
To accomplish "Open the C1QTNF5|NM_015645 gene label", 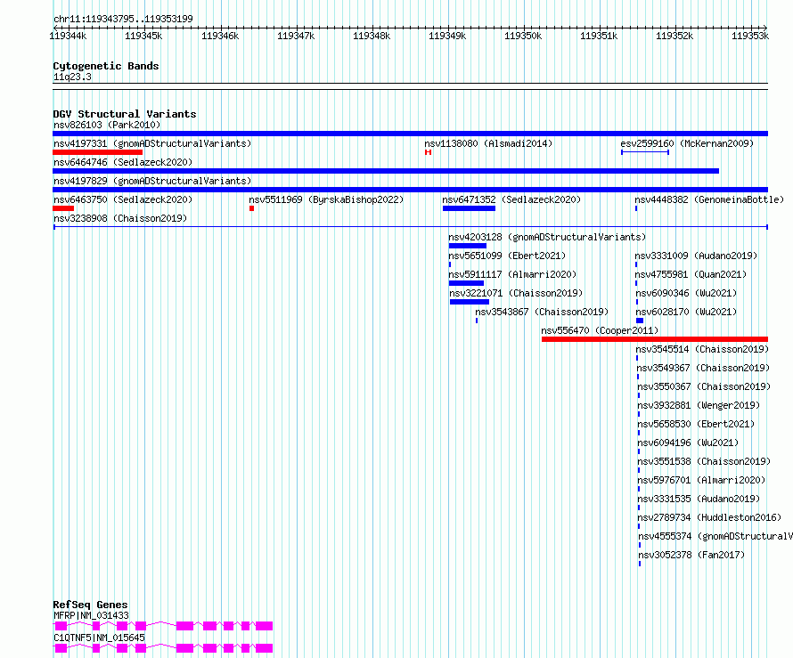I will (x=99, y=638).
